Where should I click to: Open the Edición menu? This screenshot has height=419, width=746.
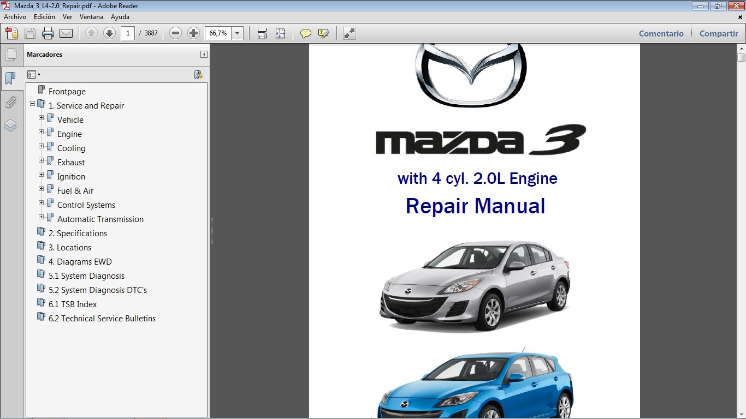click(x=44, y=16)
